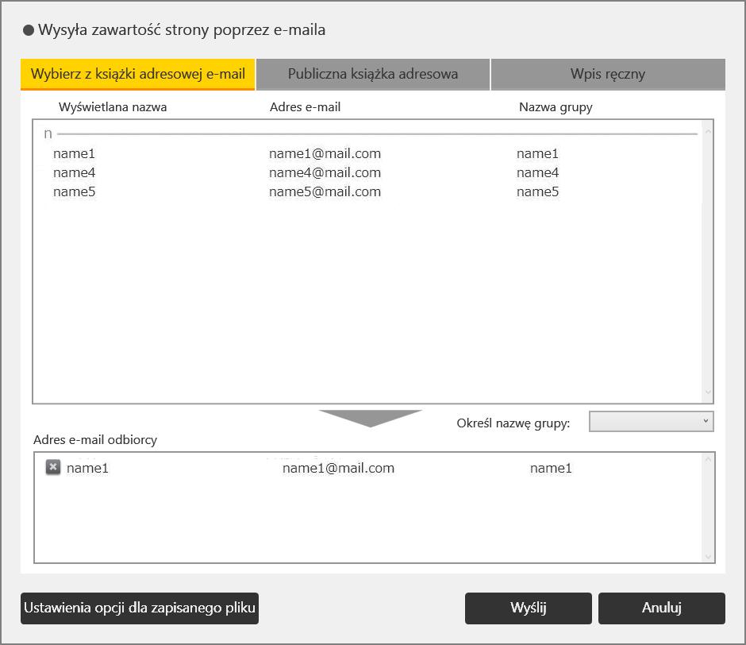Switch to Wybierz z książki adresowej e-mail tab
Viewport: 746px width, 645px height.
click(x=138, y=74)
